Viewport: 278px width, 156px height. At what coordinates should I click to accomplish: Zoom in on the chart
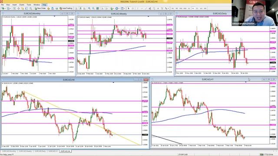pos(89,8)
